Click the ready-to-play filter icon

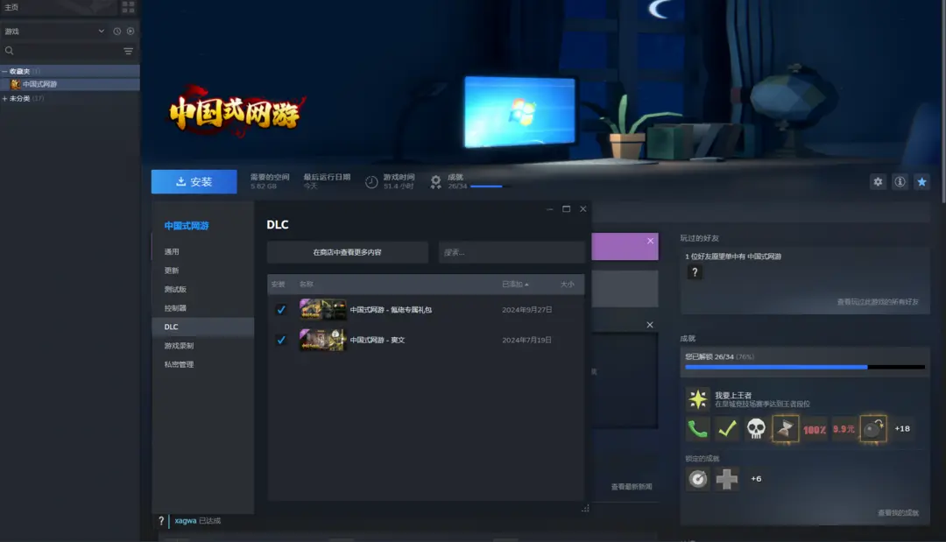click(x=131, y=32)
